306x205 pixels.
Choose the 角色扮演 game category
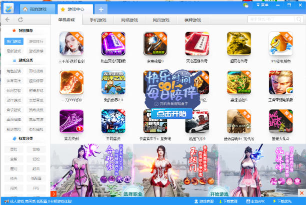point(14,71)
